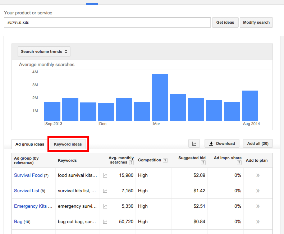This screenshot has height=234, width=284.
Task: Focus the product or service input field
Action: (x=107, y=22)
